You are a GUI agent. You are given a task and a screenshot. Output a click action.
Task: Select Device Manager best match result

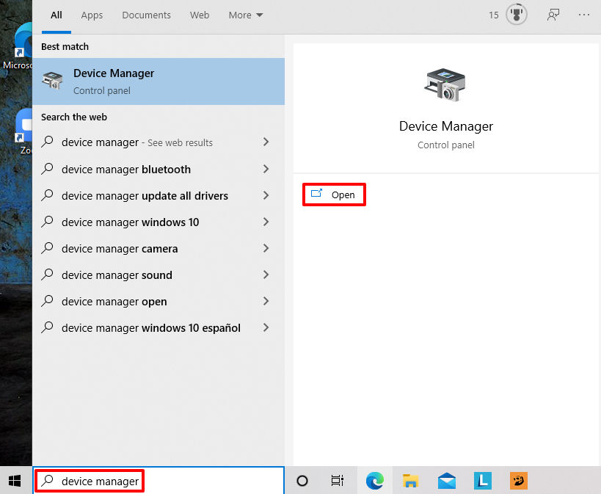(158, 81)
